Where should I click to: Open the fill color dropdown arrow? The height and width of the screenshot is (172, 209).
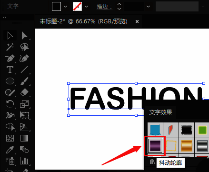[65, 7]
